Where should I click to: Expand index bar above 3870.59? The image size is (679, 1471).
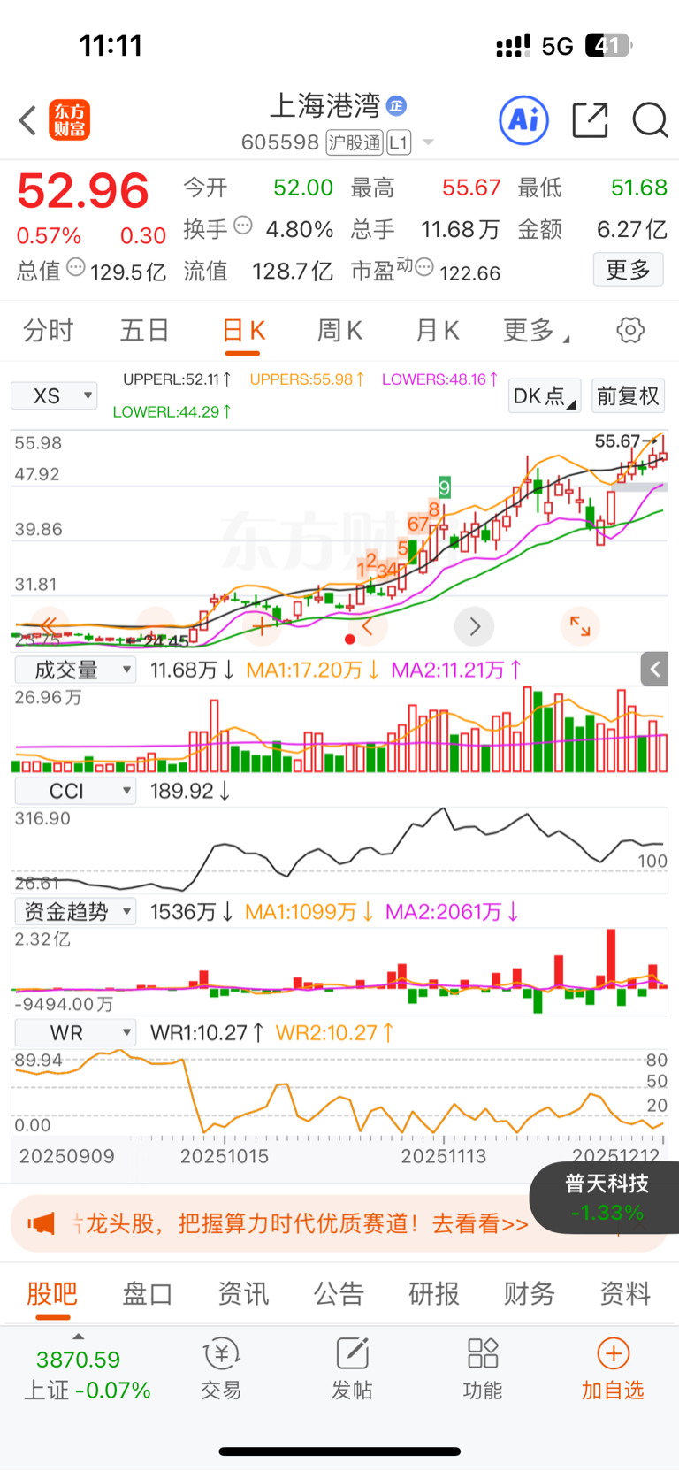[78, 1337]
